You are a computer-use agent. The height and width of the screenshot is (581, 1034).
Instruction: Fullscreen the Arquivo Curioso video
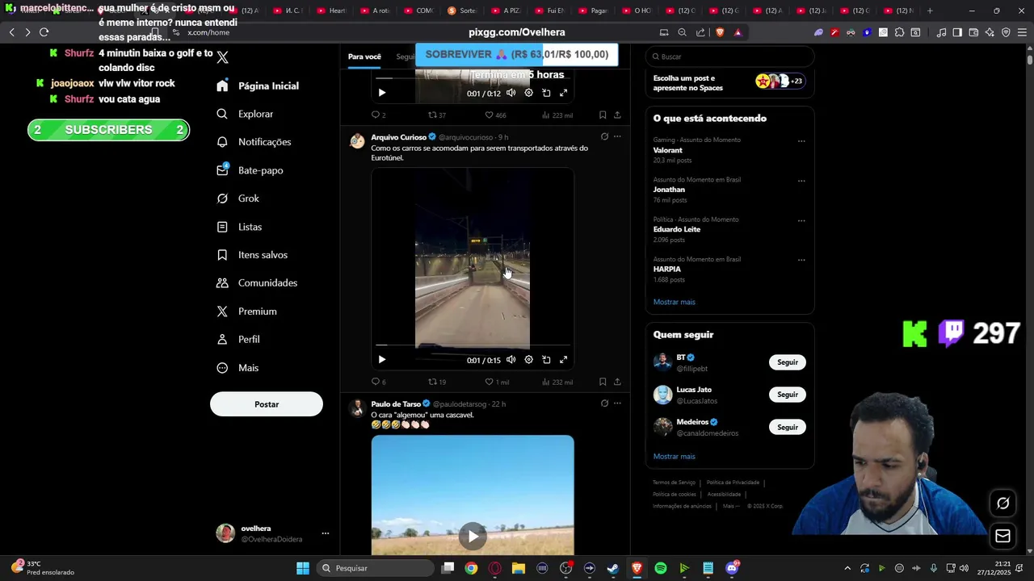(x=564, y=360)
